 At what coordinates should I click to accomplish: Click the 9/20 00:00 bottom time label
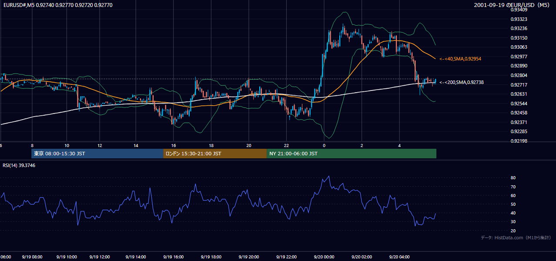(324, 257)
